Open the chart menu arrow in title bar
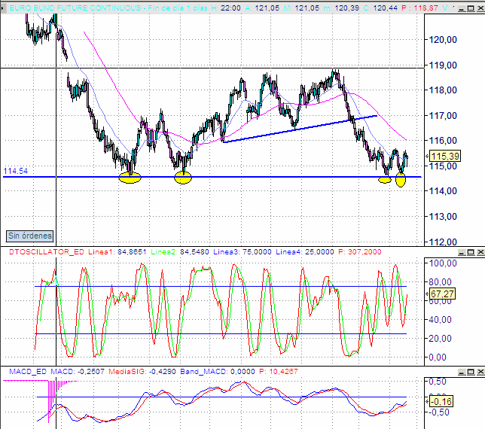485x429 pixels. [x=3, y=8]
